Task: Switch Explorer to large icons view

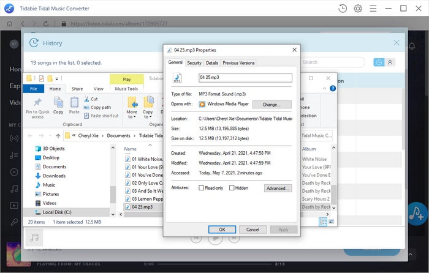Action: [x=331, y=222]
